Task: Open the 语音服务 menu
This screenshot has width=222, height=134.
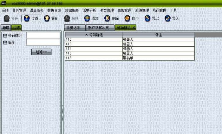Action: click(x=37, y=10)
